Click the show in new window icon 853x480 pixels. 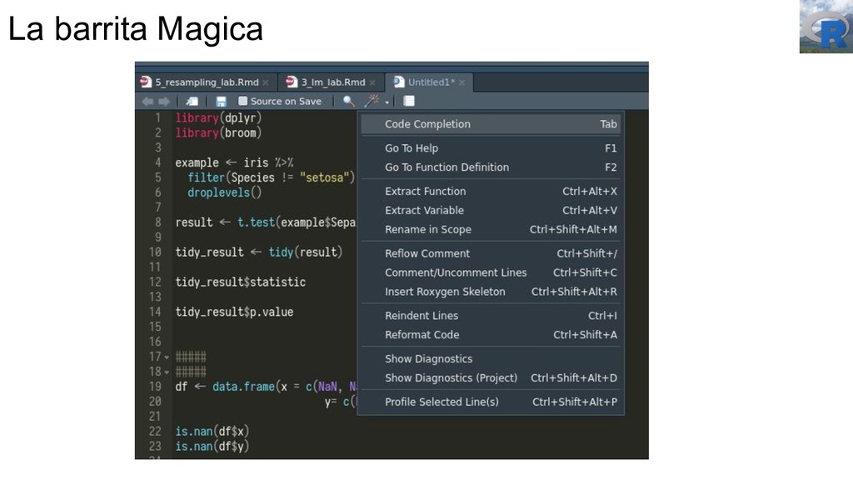tap(192, 101)
